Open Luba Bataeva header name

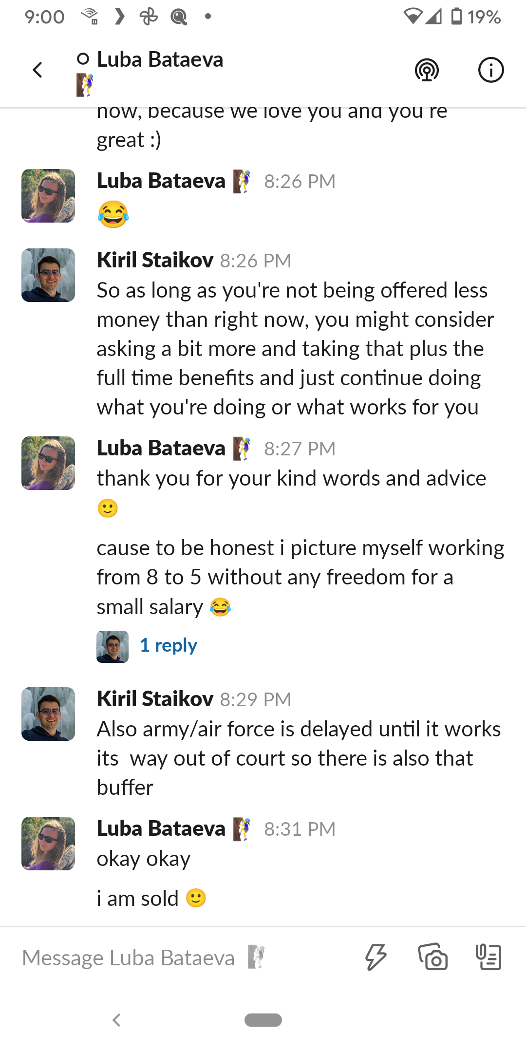click(x=160, y=60)
